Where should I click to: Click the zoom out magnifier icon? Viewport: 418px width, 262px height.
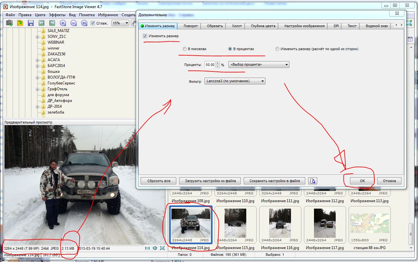click(74, 23)
